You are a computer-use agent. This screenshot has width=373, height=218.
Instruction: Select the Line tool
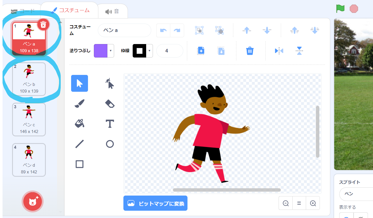80,144
